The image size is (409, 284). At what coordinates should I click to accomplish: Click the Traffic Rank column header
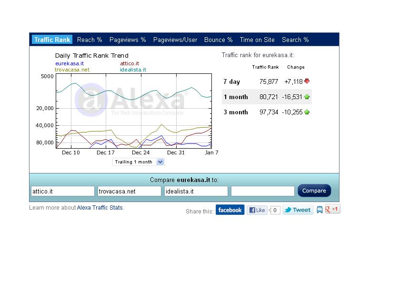(265, 67)
